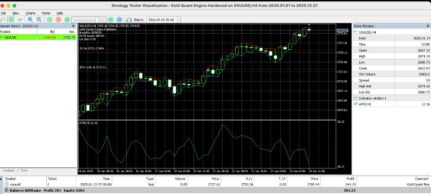Open the Tester menu
The height and width of the screenshot is (194, 431).
(x=46, y=13)
